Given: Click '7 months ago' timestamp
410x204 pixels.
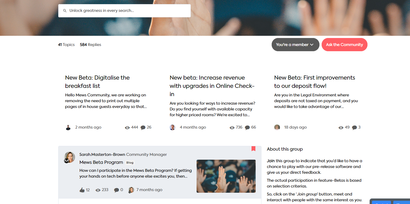Looking at the screenshot, I should (149, 190).
